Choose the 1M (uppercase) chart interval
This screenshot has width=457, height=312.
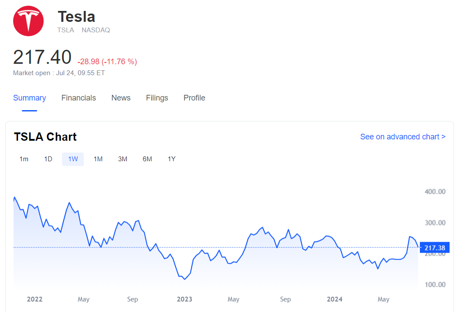(98, 159)
